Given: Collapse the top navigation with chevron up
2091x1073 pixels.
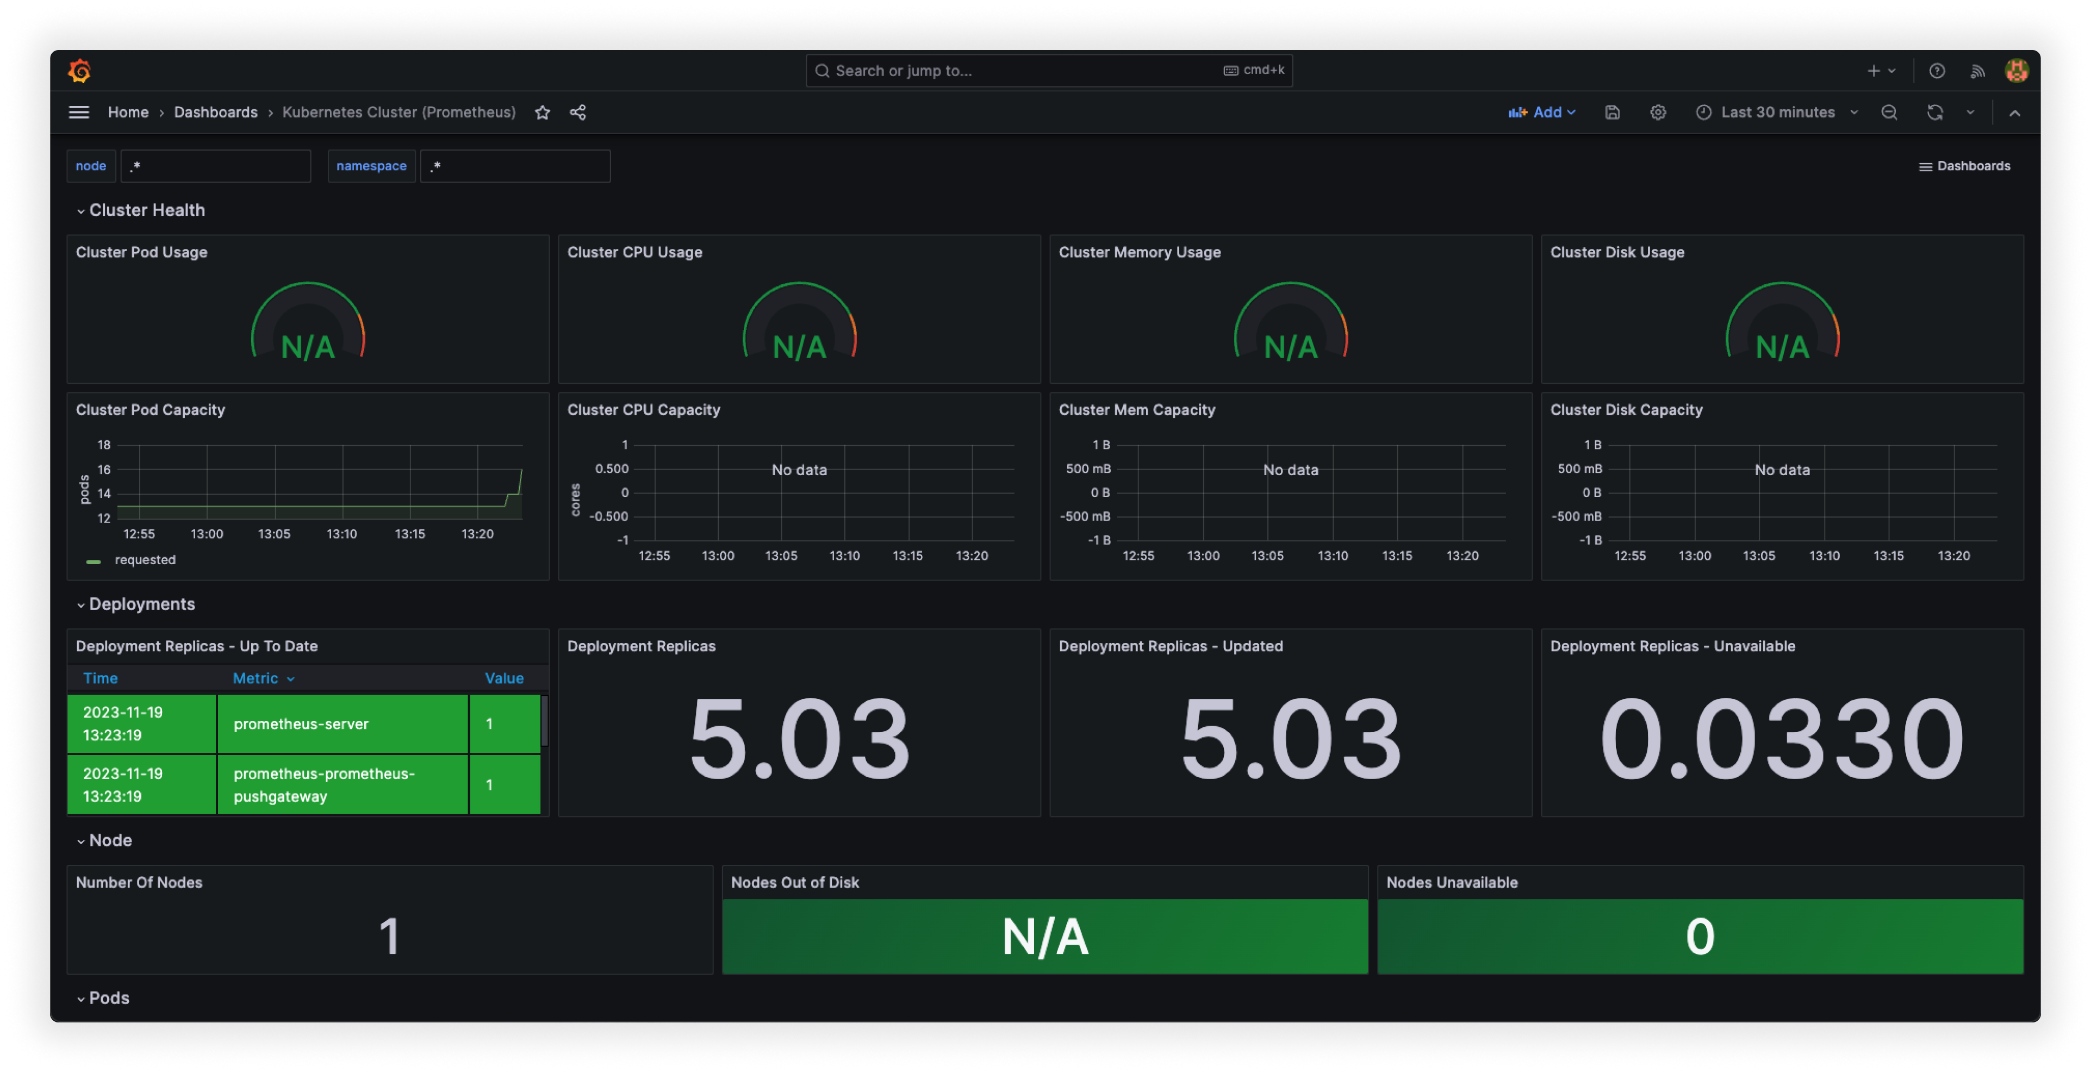Looking at the screenshot, I should tap(2014, 113).
